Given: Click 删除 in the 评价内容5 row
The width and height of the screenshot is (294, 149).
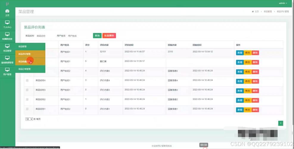Looking at the screenshot, I should pos(255,72).
